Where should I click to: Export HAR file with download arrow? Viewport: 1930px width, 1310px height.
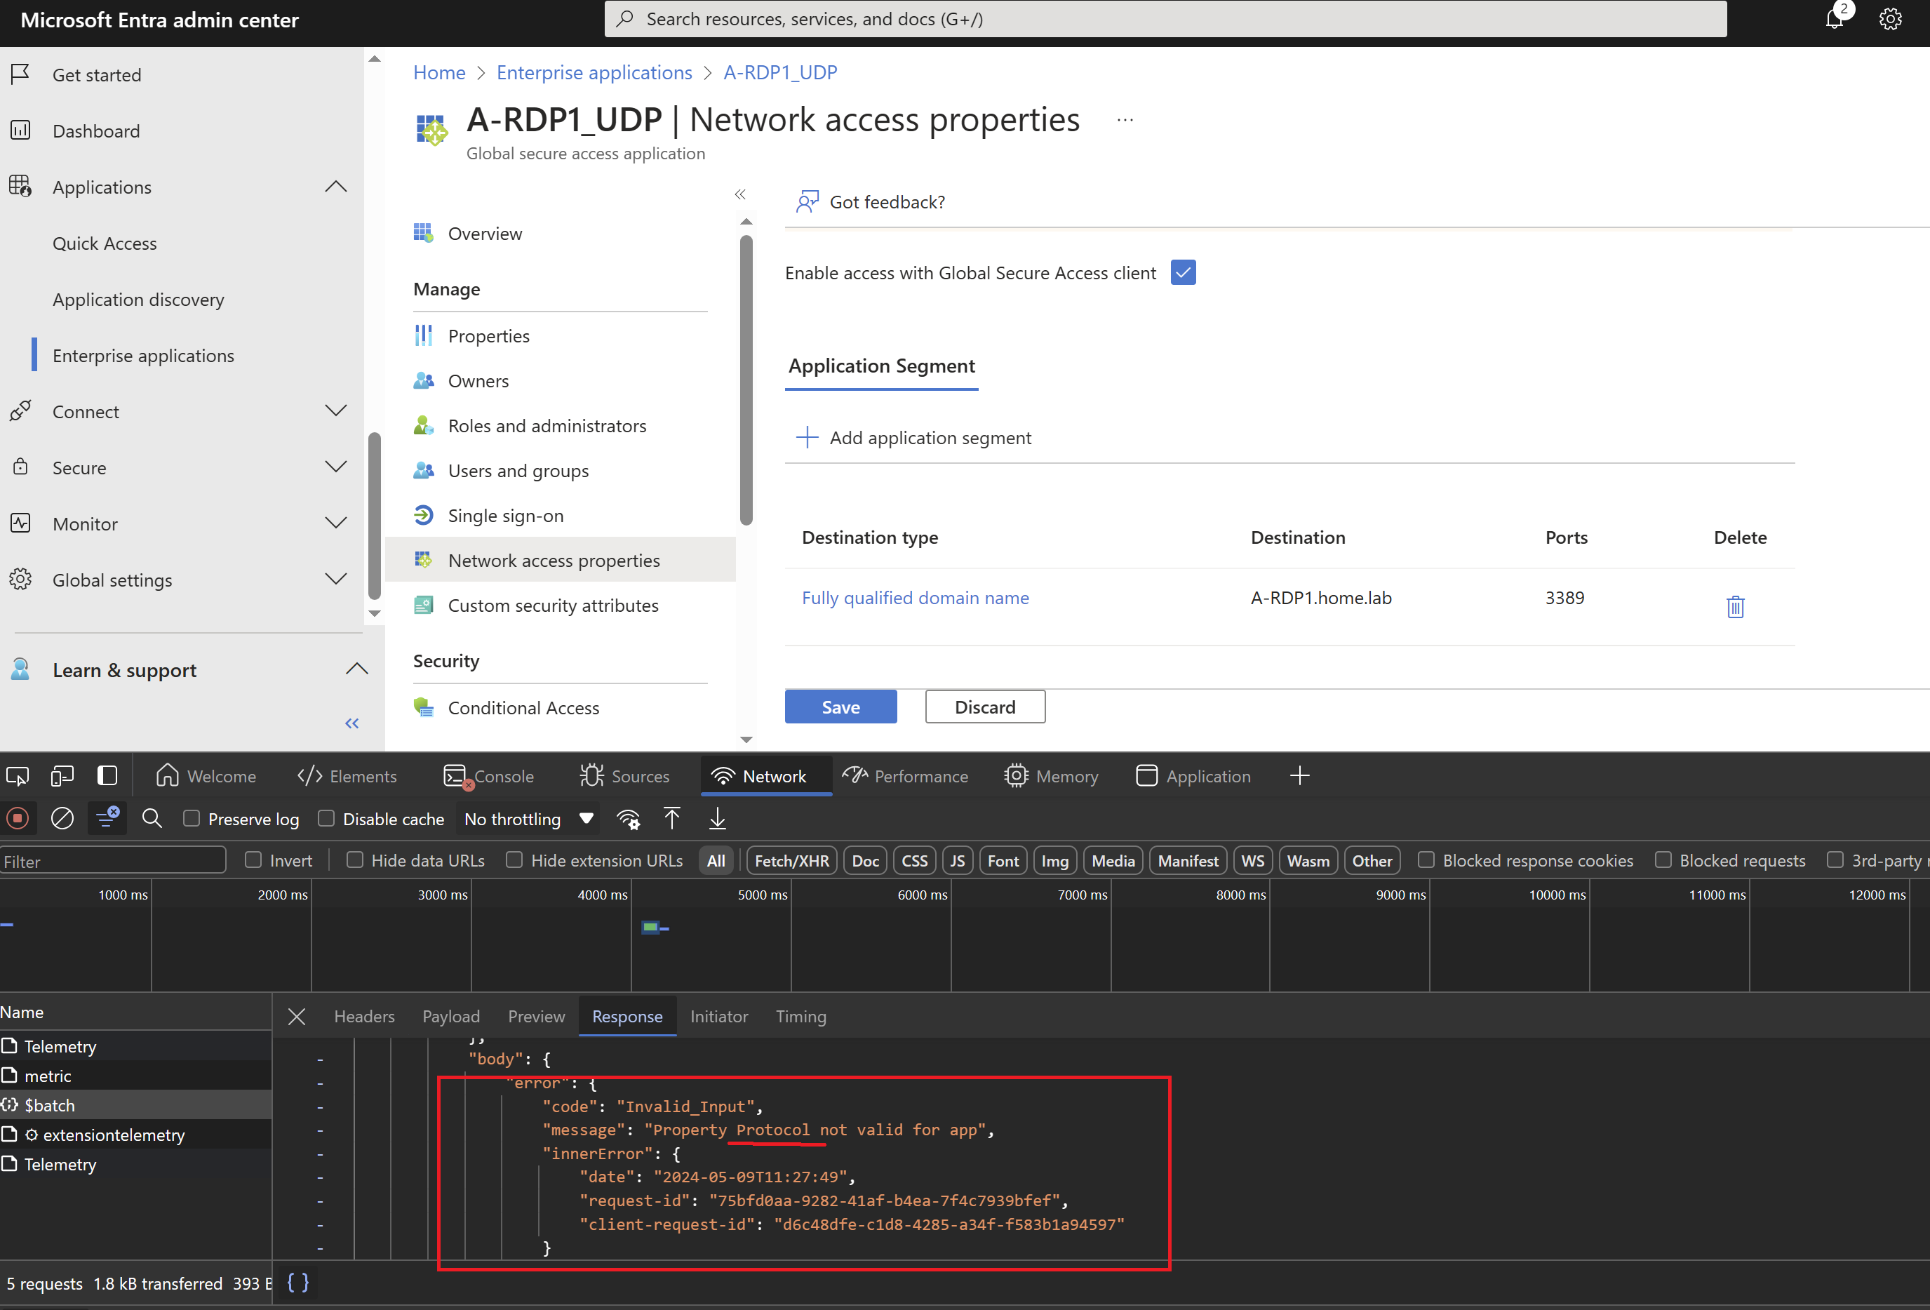718,819
